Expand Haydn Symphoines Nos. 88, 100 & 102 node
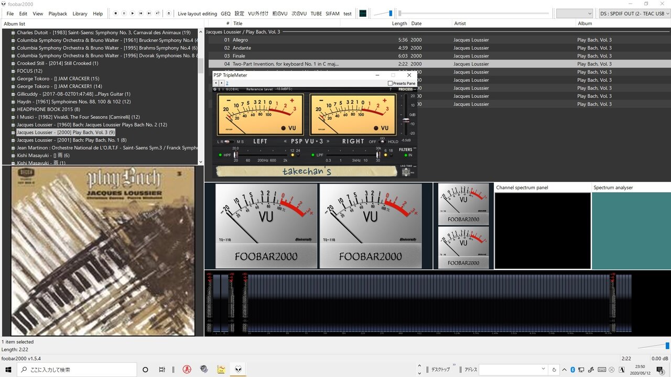The image size is (671, 377). pyautogui.click(x=13, y=102)
